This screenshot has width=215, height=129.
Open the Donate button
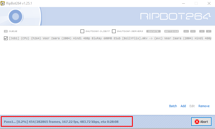153,31
